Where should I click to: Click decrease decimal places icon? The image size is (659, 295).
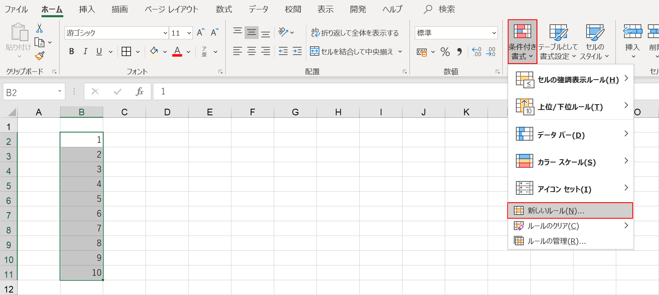491,52
